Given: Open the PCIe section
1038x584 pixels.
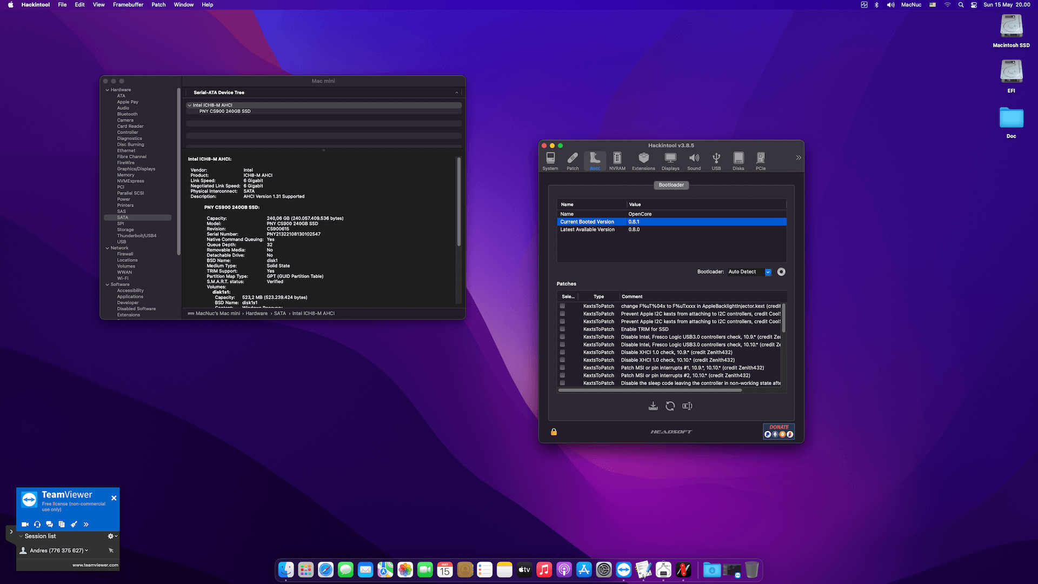Looking at the screenshot, I should [761, 161].
